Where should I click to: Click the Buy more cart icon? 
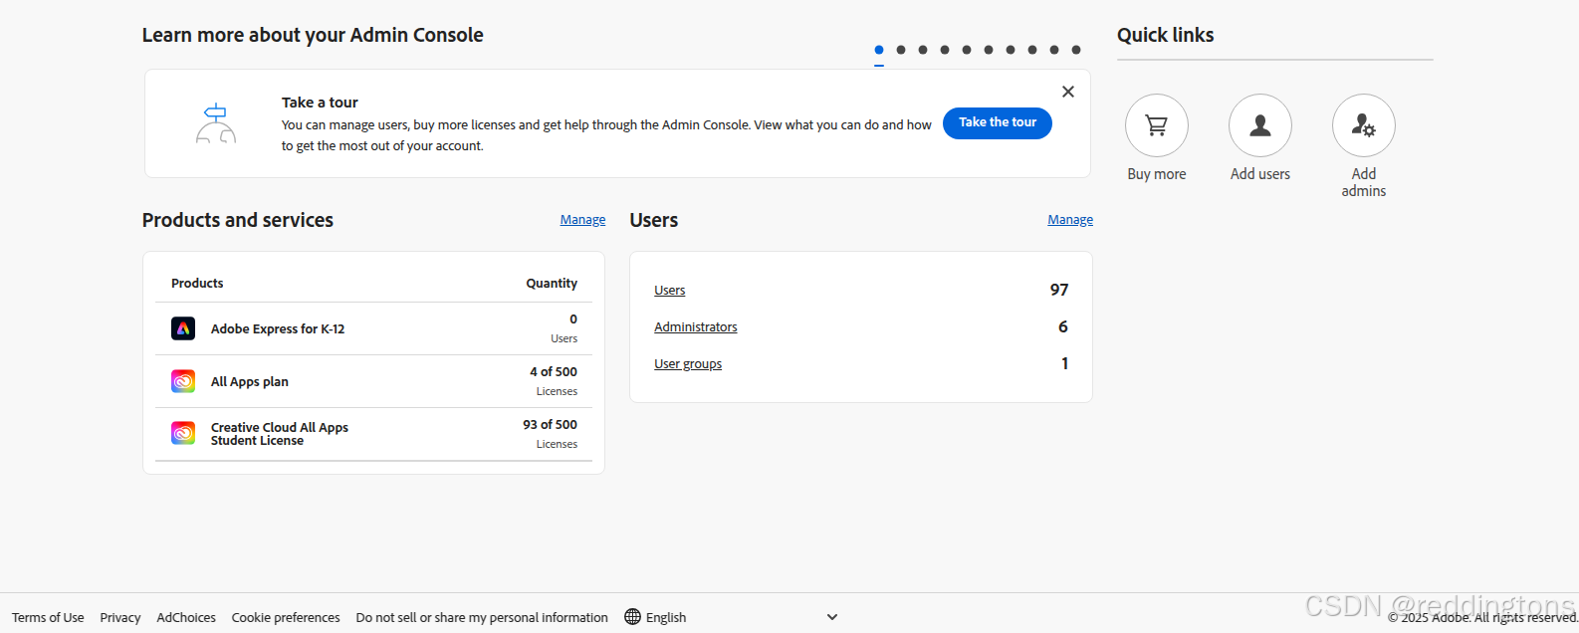pos(1157,125)
